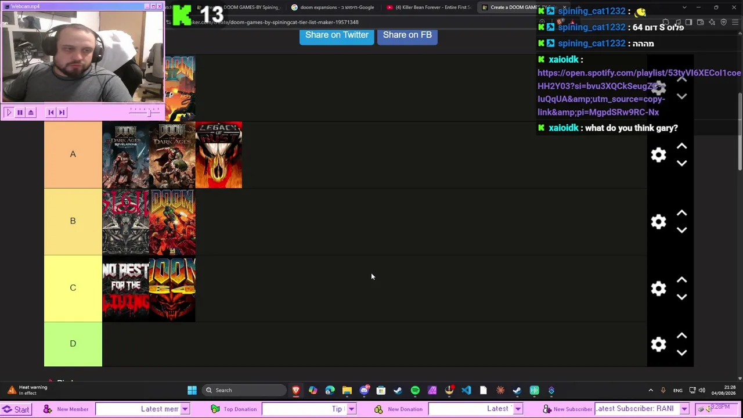Viewport: 743px width, 418px height.
Task: Play the Webcam.mp4 video
Action: (x=8, y=112)
